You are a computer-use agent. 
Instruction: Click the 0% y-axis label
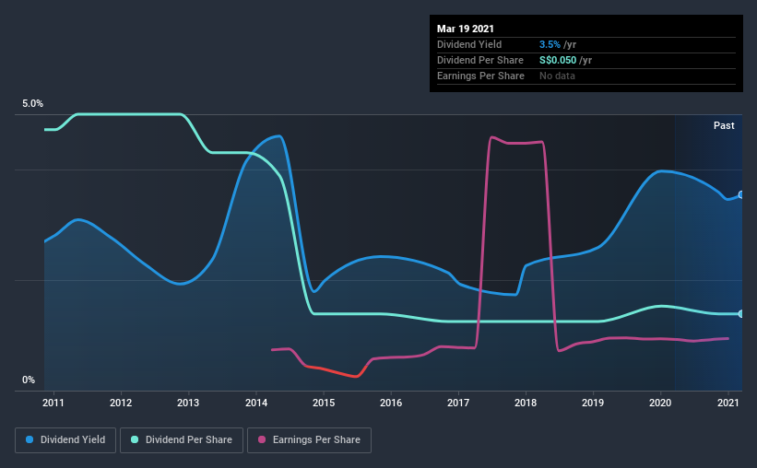(29, 380)
